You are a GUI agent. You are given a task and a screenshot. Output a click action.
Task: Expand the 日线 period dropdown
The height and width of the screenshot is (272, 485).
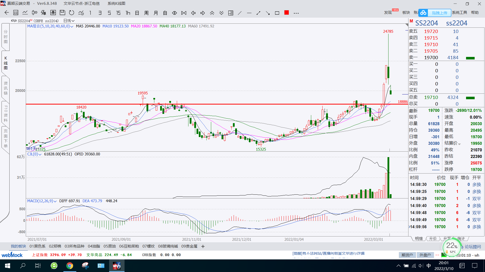[x=69, y=21]
